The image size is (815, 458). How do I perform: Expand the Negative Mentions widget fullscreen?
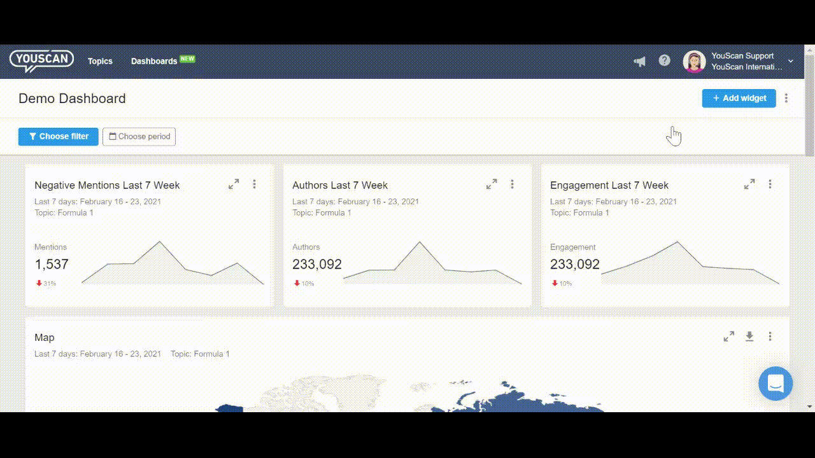coord(234,184)
